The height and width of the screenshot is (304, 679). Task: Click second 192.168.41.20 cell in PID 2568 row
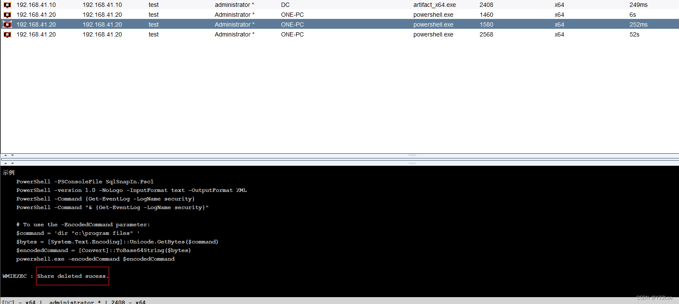(x=102, y=34)
